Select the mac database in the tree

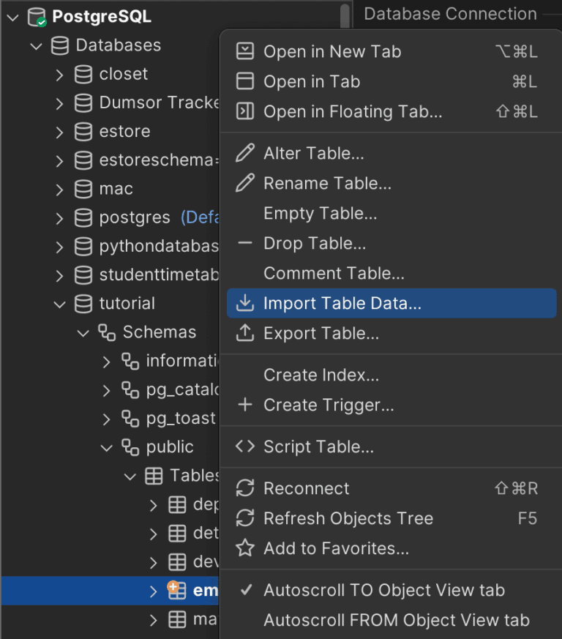pos(116,189)
